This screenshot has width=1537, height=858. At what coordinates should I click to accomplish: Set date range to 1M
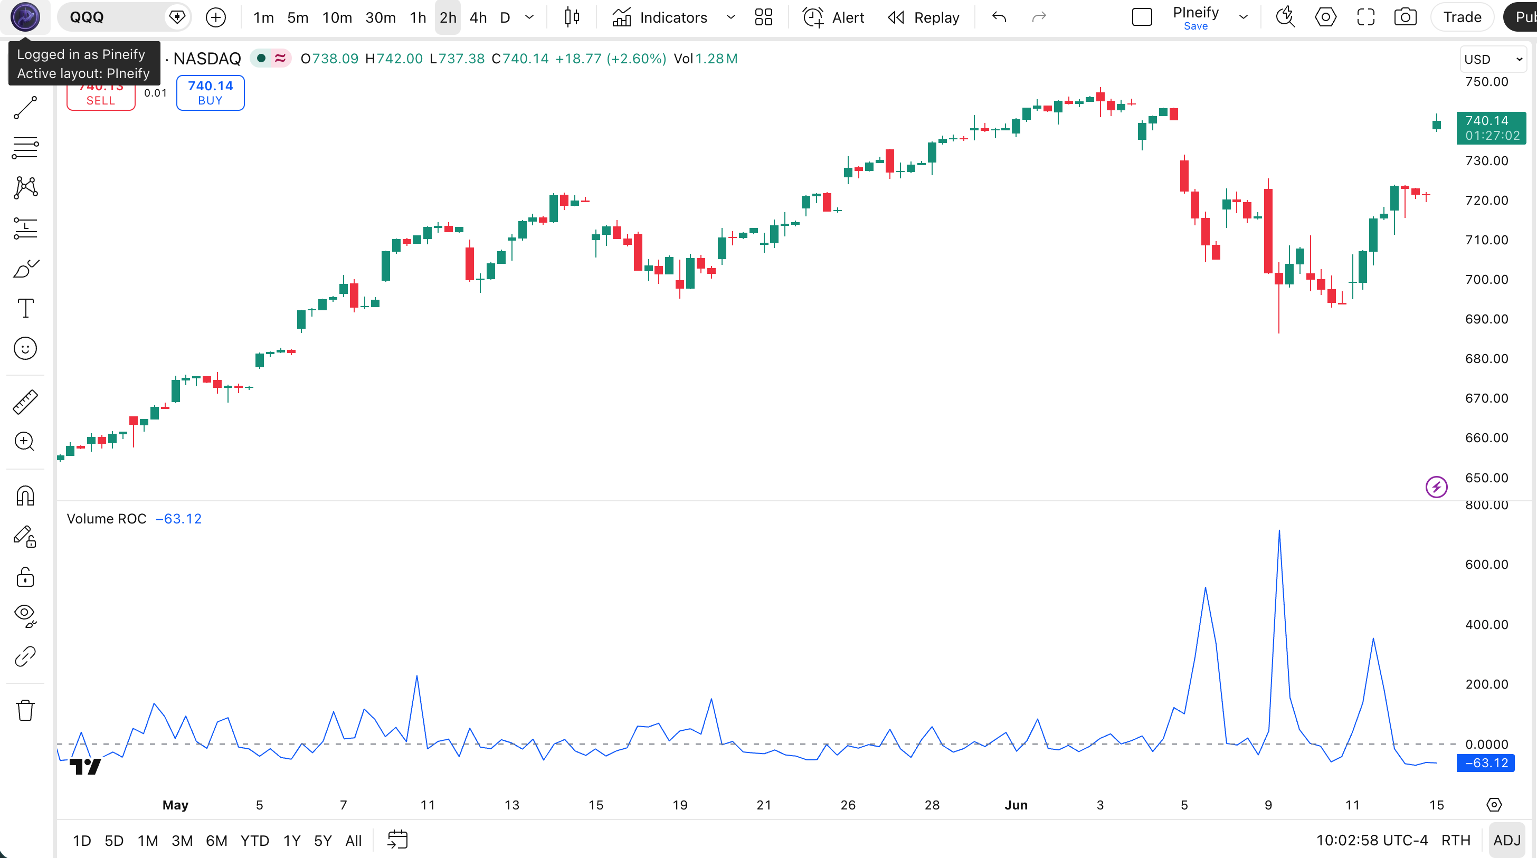[147, 840]
